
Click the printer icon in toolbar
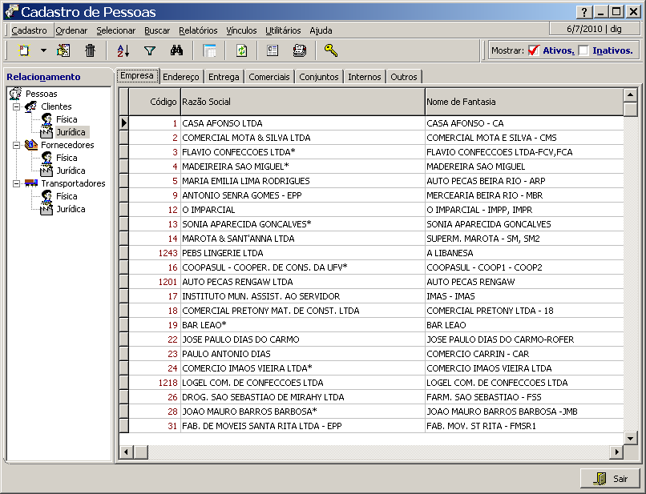point(300,50)
